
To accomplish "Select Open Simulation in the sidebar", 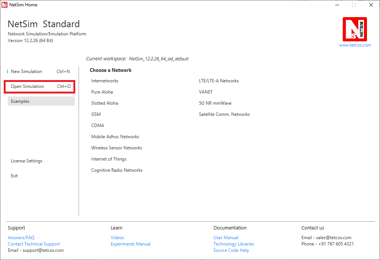I will [41, 86].
